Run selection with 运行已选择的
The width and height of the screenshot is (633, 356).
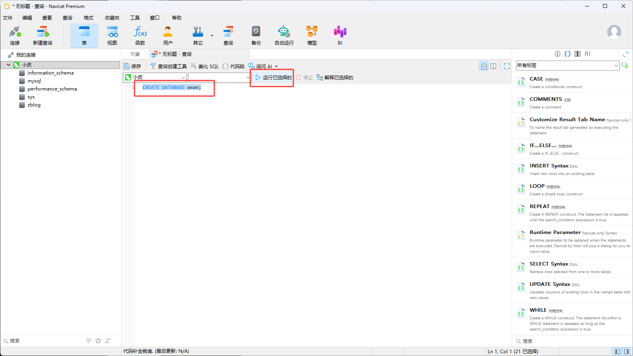tap(273, 77)
